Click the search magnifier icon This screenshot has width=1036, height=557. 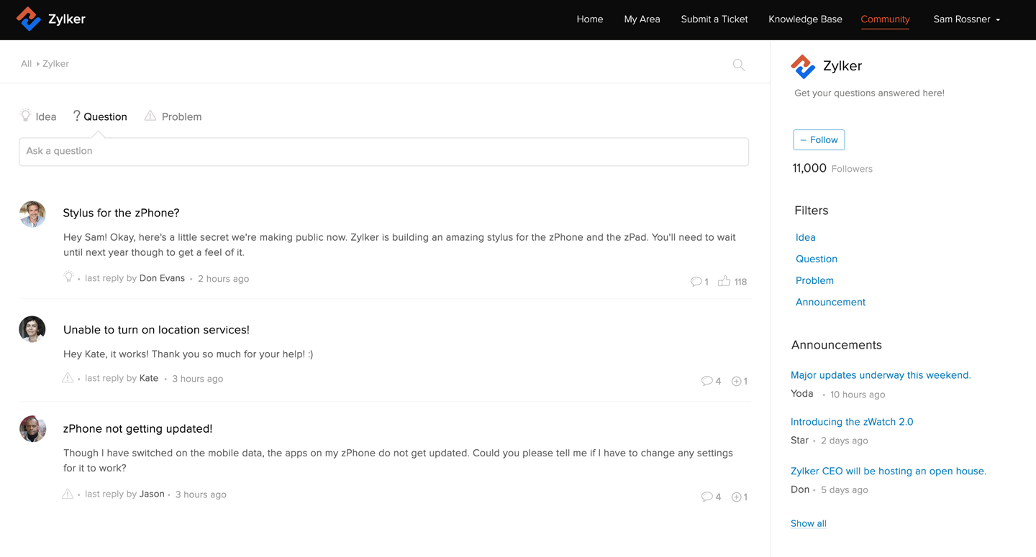tap(738, 65)
